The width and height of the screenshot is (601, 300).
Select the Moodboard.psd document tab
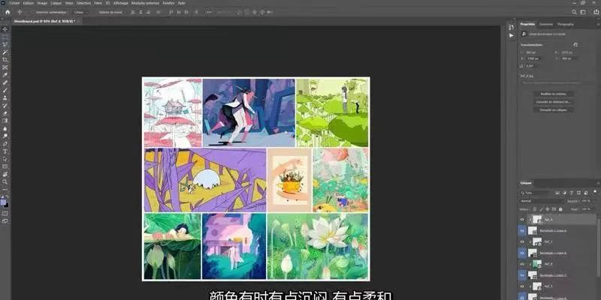(44, 22)
